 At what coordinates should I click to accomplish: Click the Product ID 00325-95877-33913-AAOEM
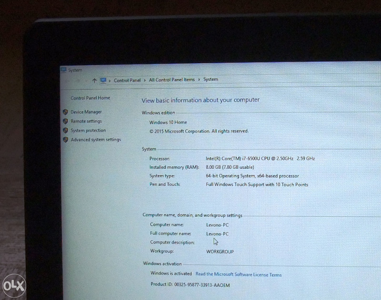point(190,285)
